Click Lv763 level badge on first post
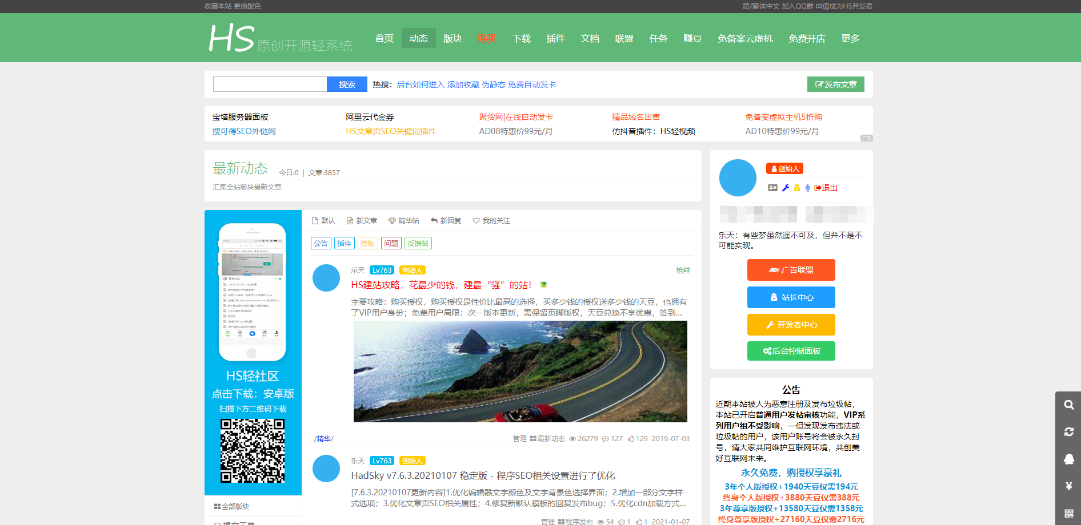The image size is (1081, 525). [x=382, y=270]
